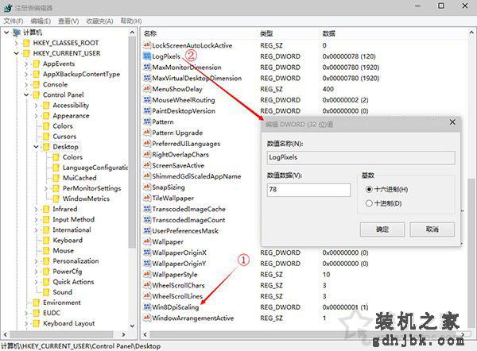
Task: Click the PreferredUILanguages value icon
Action: tap(147, 144)
